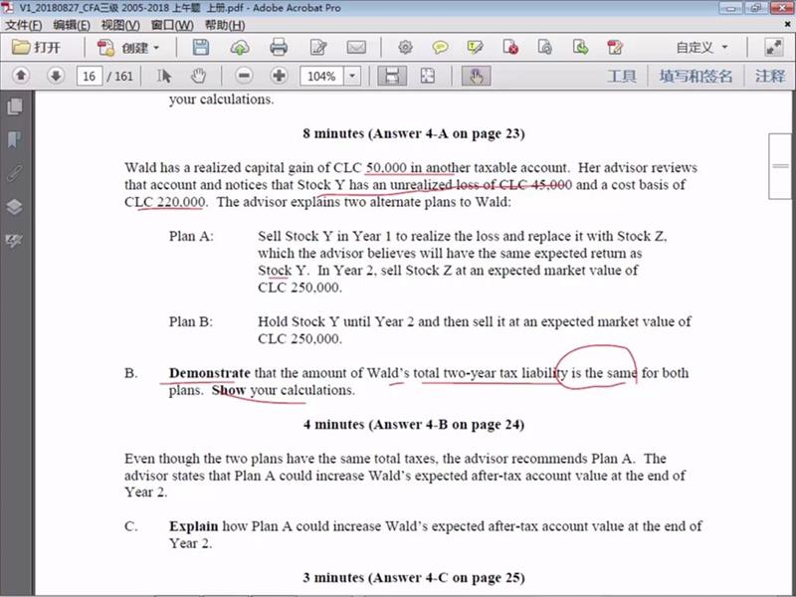Go to previous page up arrow
The image size is (796, 597).
(x=21, y=76)
